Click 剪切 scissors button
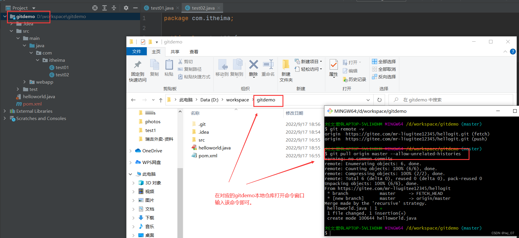This screenshot has width=519, height=238. [x=186, y=62]
